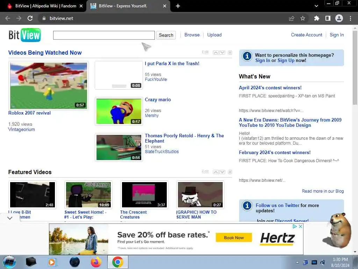
Task: Open the Chrome profile avatar
Action: pyautogui.click(x=339, y=18)
